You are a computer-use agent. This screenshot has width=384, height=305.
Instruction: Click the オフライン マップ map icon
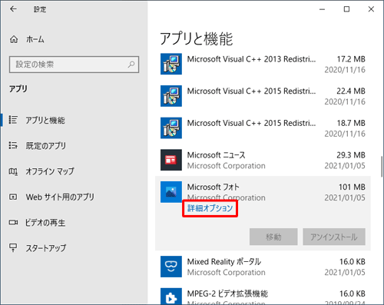click(x=13, y=171)
